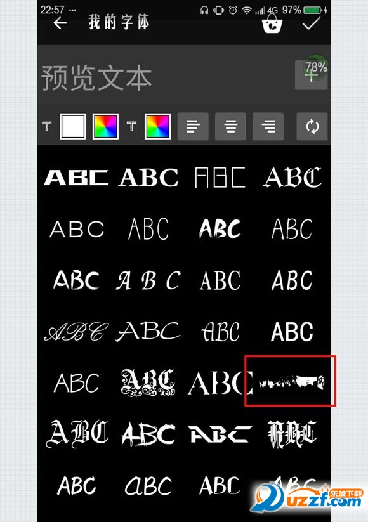Select the blackletter ABC font in top row
The width and height of the screenshot is (368, 522).
click(292, 178)
